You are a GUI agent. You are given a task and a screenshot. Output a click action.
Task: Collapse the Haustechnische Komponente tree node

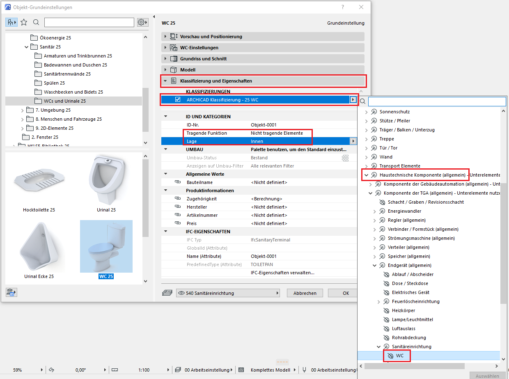pos(366,175)
